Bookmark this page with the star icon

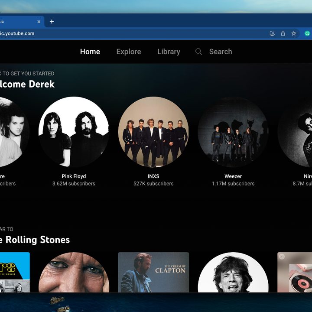294,33
